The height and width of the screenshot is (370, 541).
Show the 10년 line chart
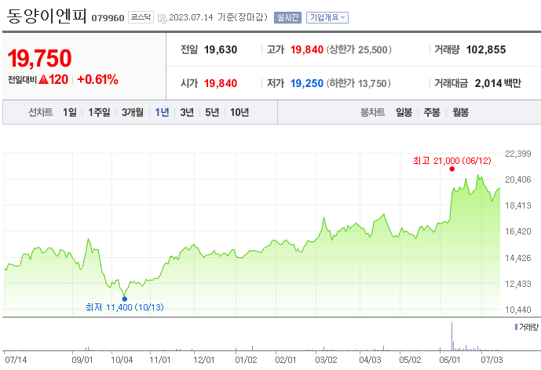(239, 112)
